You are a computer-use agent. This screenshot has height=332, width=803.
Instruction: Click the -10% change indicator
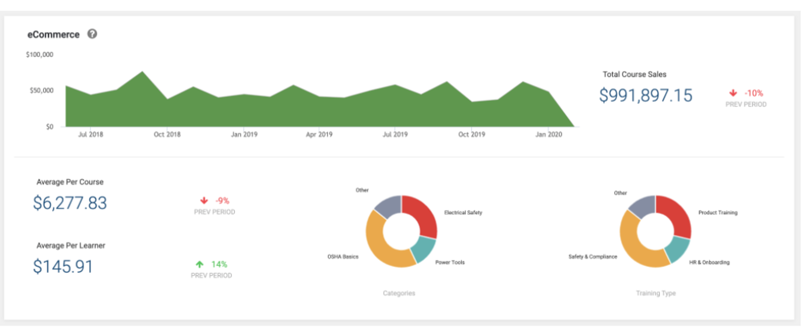coord(754,93)
